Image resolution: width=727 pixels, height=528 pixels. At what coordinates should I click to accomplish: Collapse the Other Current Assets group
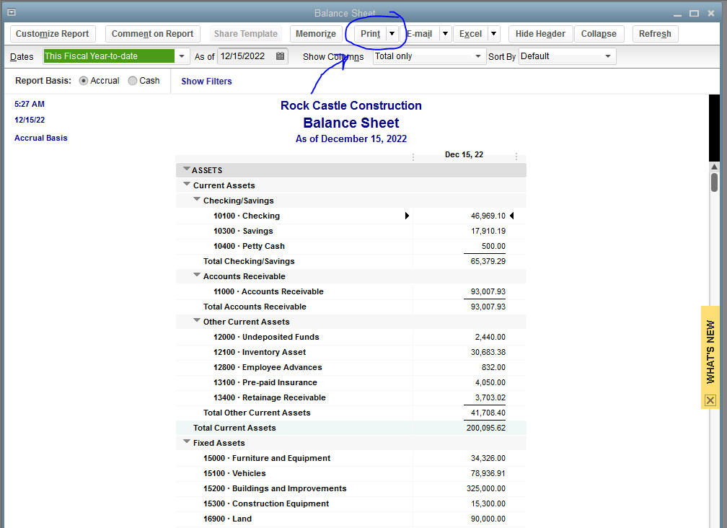click(197, 320)
